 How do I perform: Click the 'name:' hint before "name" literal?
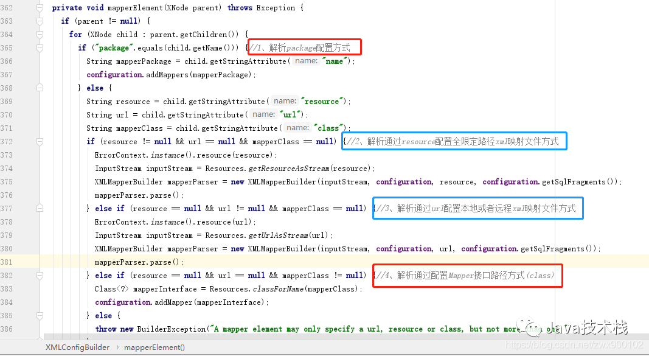coord(307,61)
